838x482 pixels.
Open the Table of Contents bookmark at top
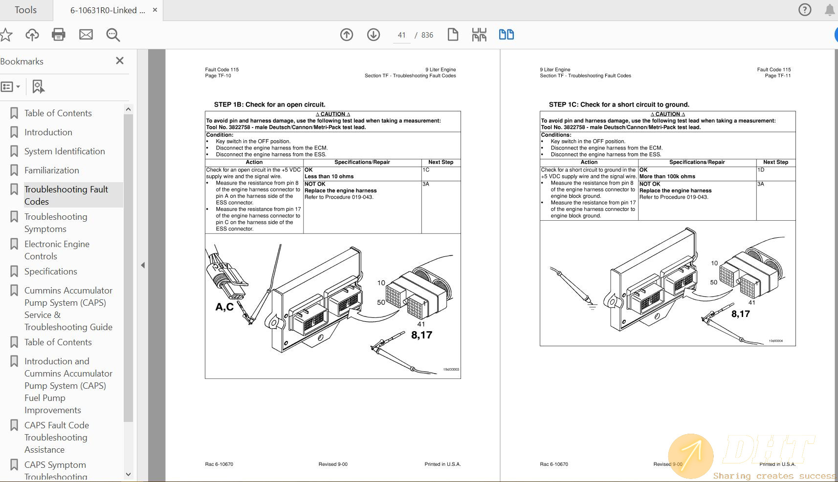pyautogui.click(x=58, y=113)
